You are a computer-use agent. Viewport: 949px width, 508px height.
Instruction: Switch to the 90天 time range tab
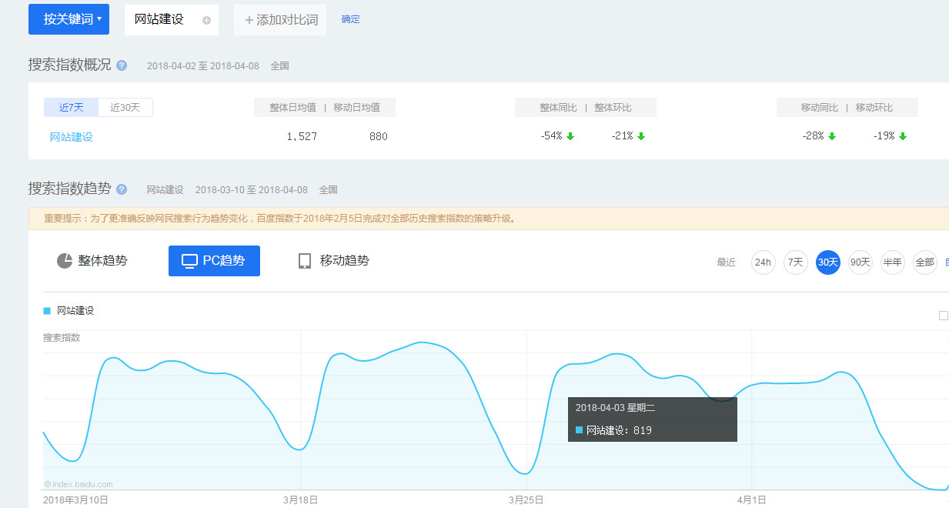coord(860,262)
